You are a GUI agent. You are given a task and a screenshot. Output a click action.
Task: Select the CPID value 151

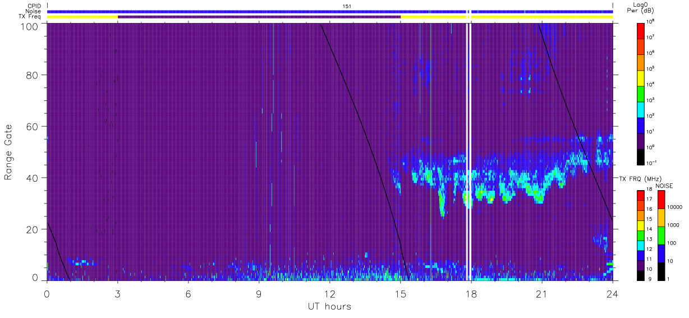[347, 6]
